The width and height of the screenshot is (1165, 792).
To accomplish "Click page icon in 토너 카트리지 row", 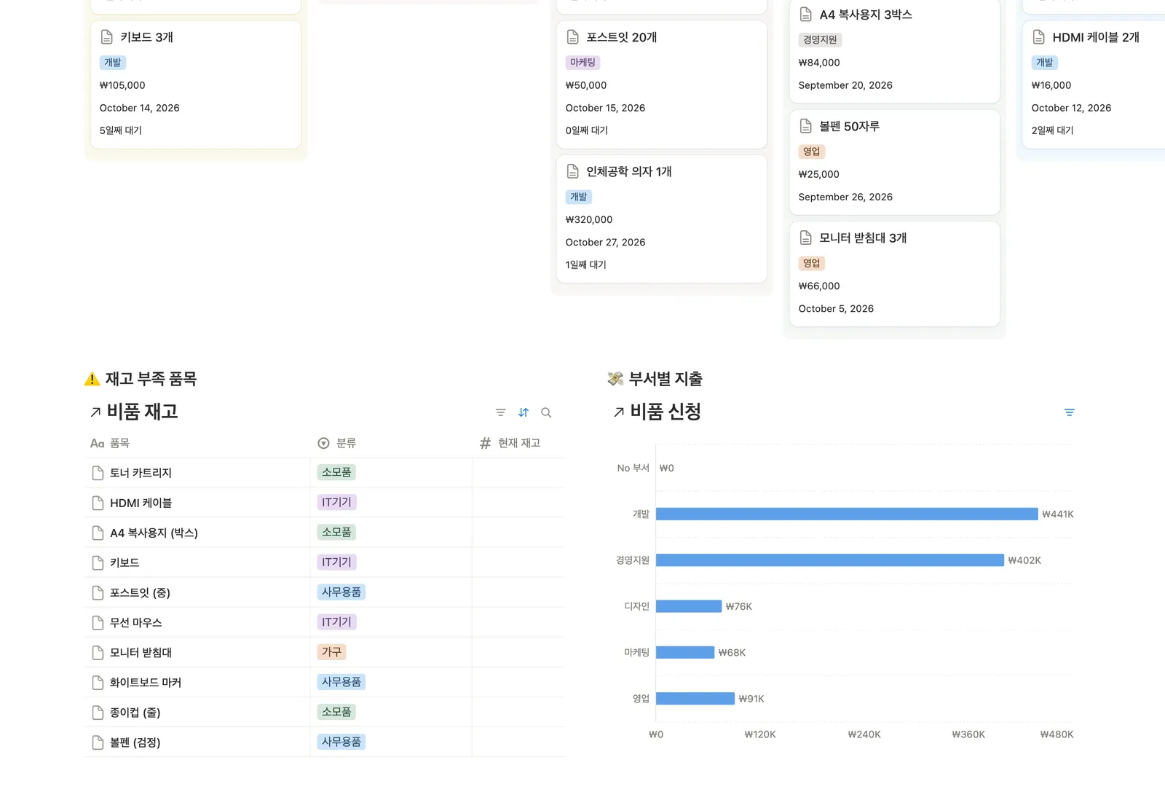I will (98, 473).
